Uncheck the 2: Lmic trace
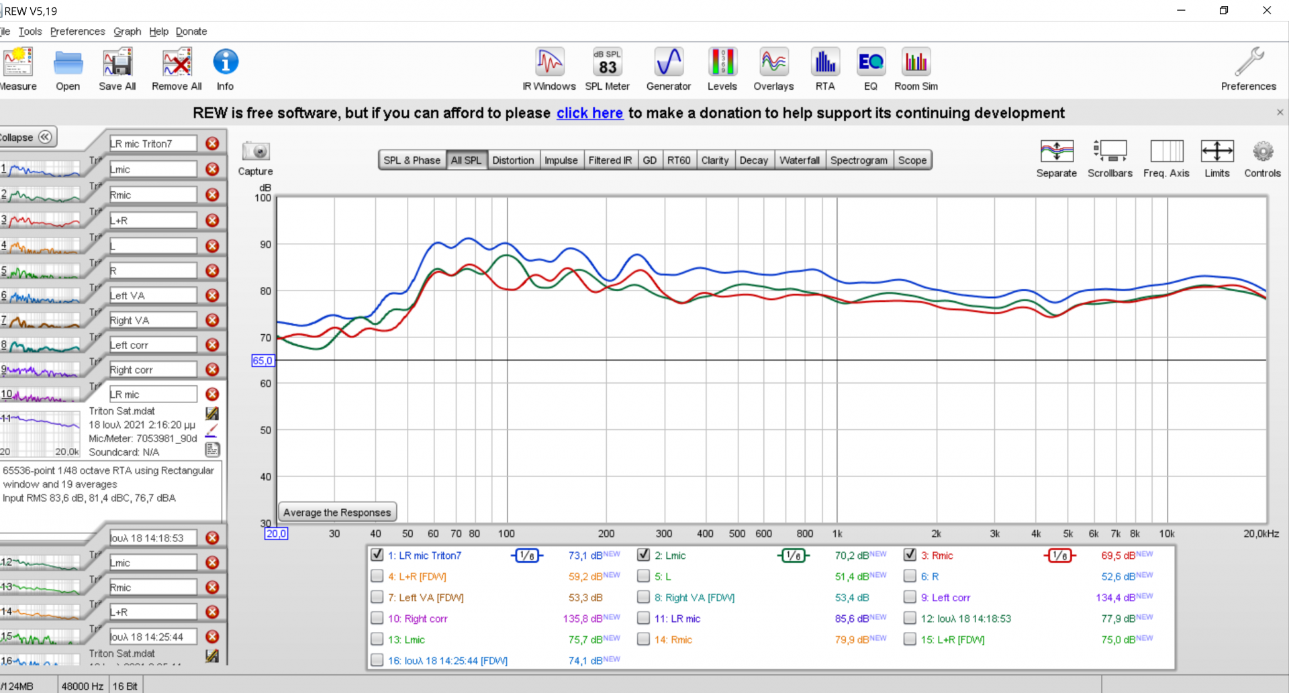 [644, 555]
